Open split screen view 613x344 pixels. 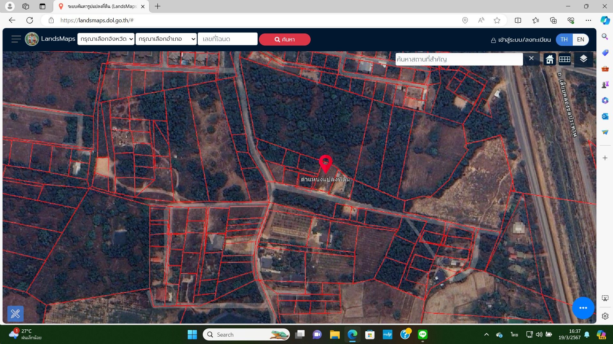click(518, 20)
